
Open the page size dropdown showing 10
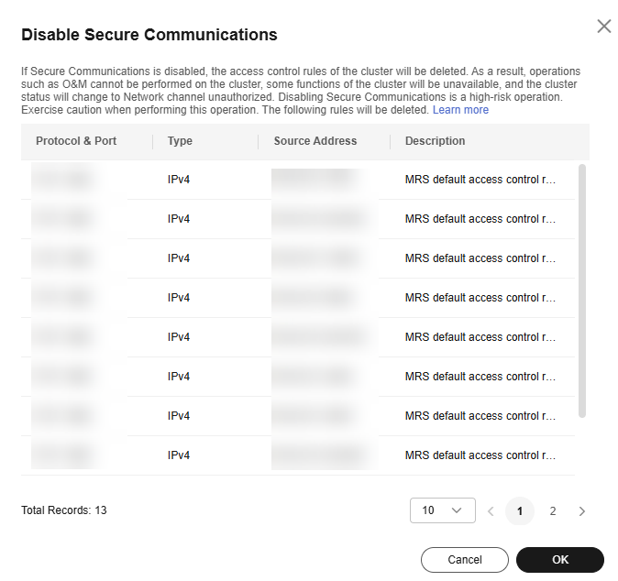443,510
